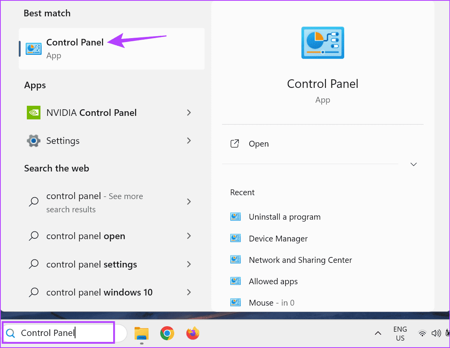The image size is (450, 348).
Task: Open Wi-Fi network status in tray
Action: click(422, 333)
